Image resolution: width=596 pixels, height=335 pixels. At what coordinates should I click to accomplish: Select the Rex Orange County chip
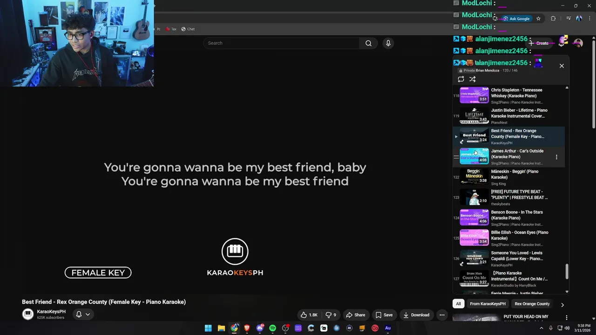click(x=532, y=304)
